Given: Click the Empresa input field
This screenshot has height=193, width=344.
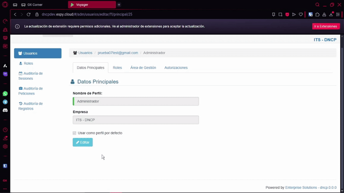Looking at the screenshot, I should [x=136, y=120].
